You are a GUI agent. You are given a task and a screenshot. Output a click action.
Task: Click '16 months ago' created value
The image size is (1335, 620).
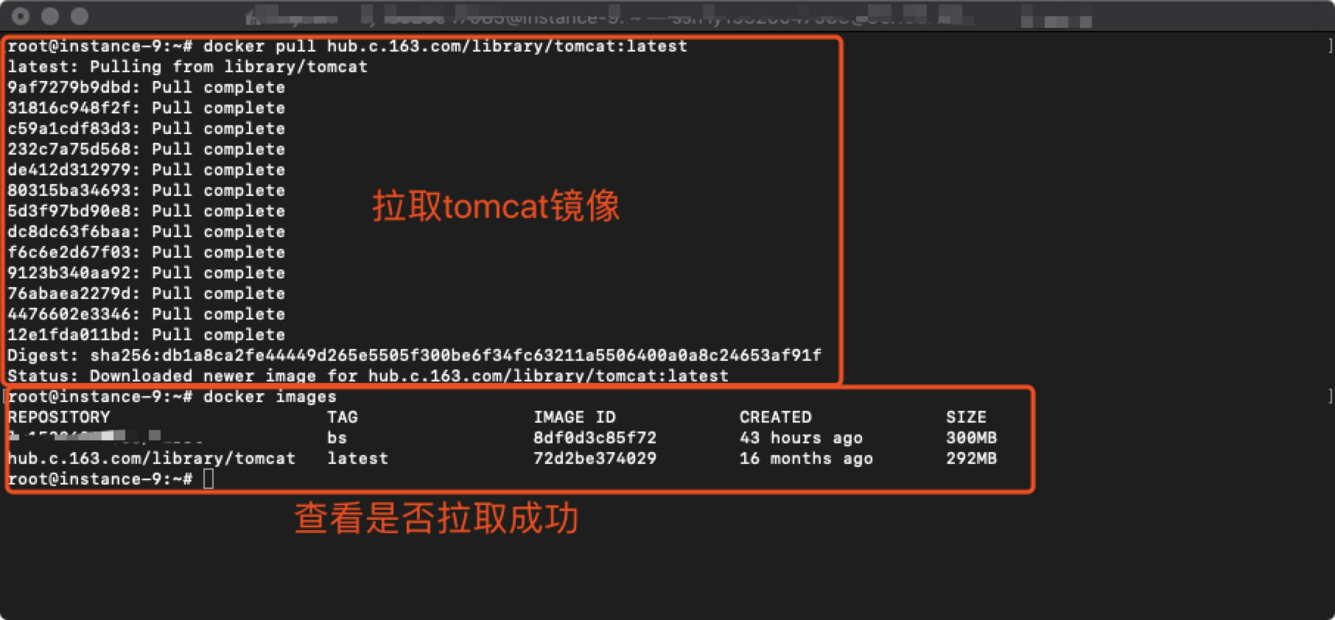point(806,459)
